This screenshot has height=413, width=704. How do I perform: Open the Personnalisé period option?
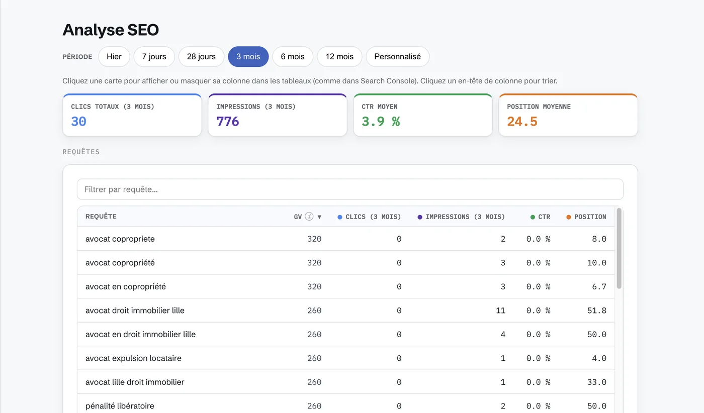point(397,57)
